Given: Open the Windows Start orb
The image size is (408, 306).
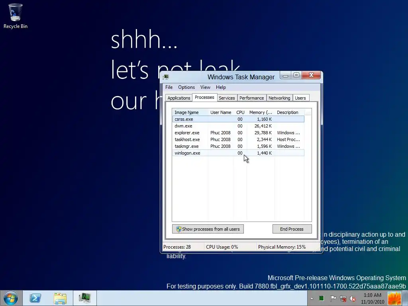Looking at the screenshot, I should pyautogui.click(x=11, y=298).
